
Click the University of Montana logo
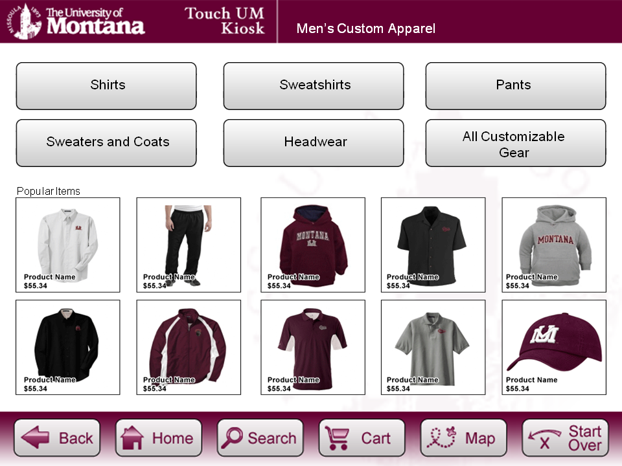point(75,21)
